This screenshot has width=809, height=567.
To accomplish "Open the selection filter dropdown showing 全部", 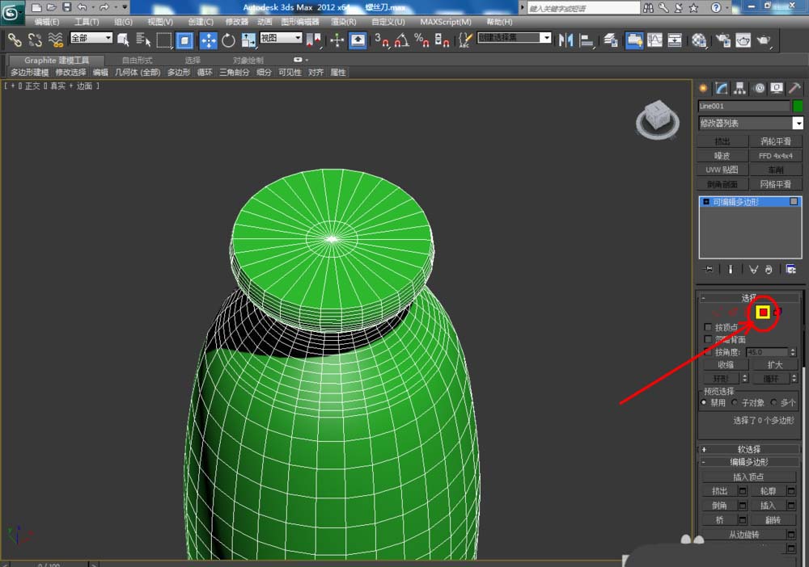I will click(x=91, y=38).
